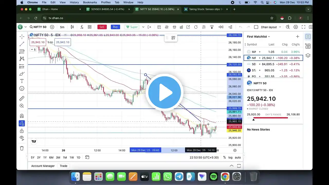Start bar replay with rewind icon

point(221,27)
